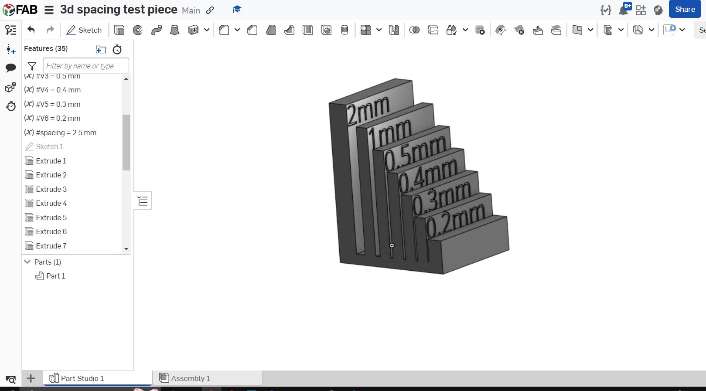The width and height of the screenshot is (706, 391).
Task: Click the Share button
Action: tap(685, 10)
